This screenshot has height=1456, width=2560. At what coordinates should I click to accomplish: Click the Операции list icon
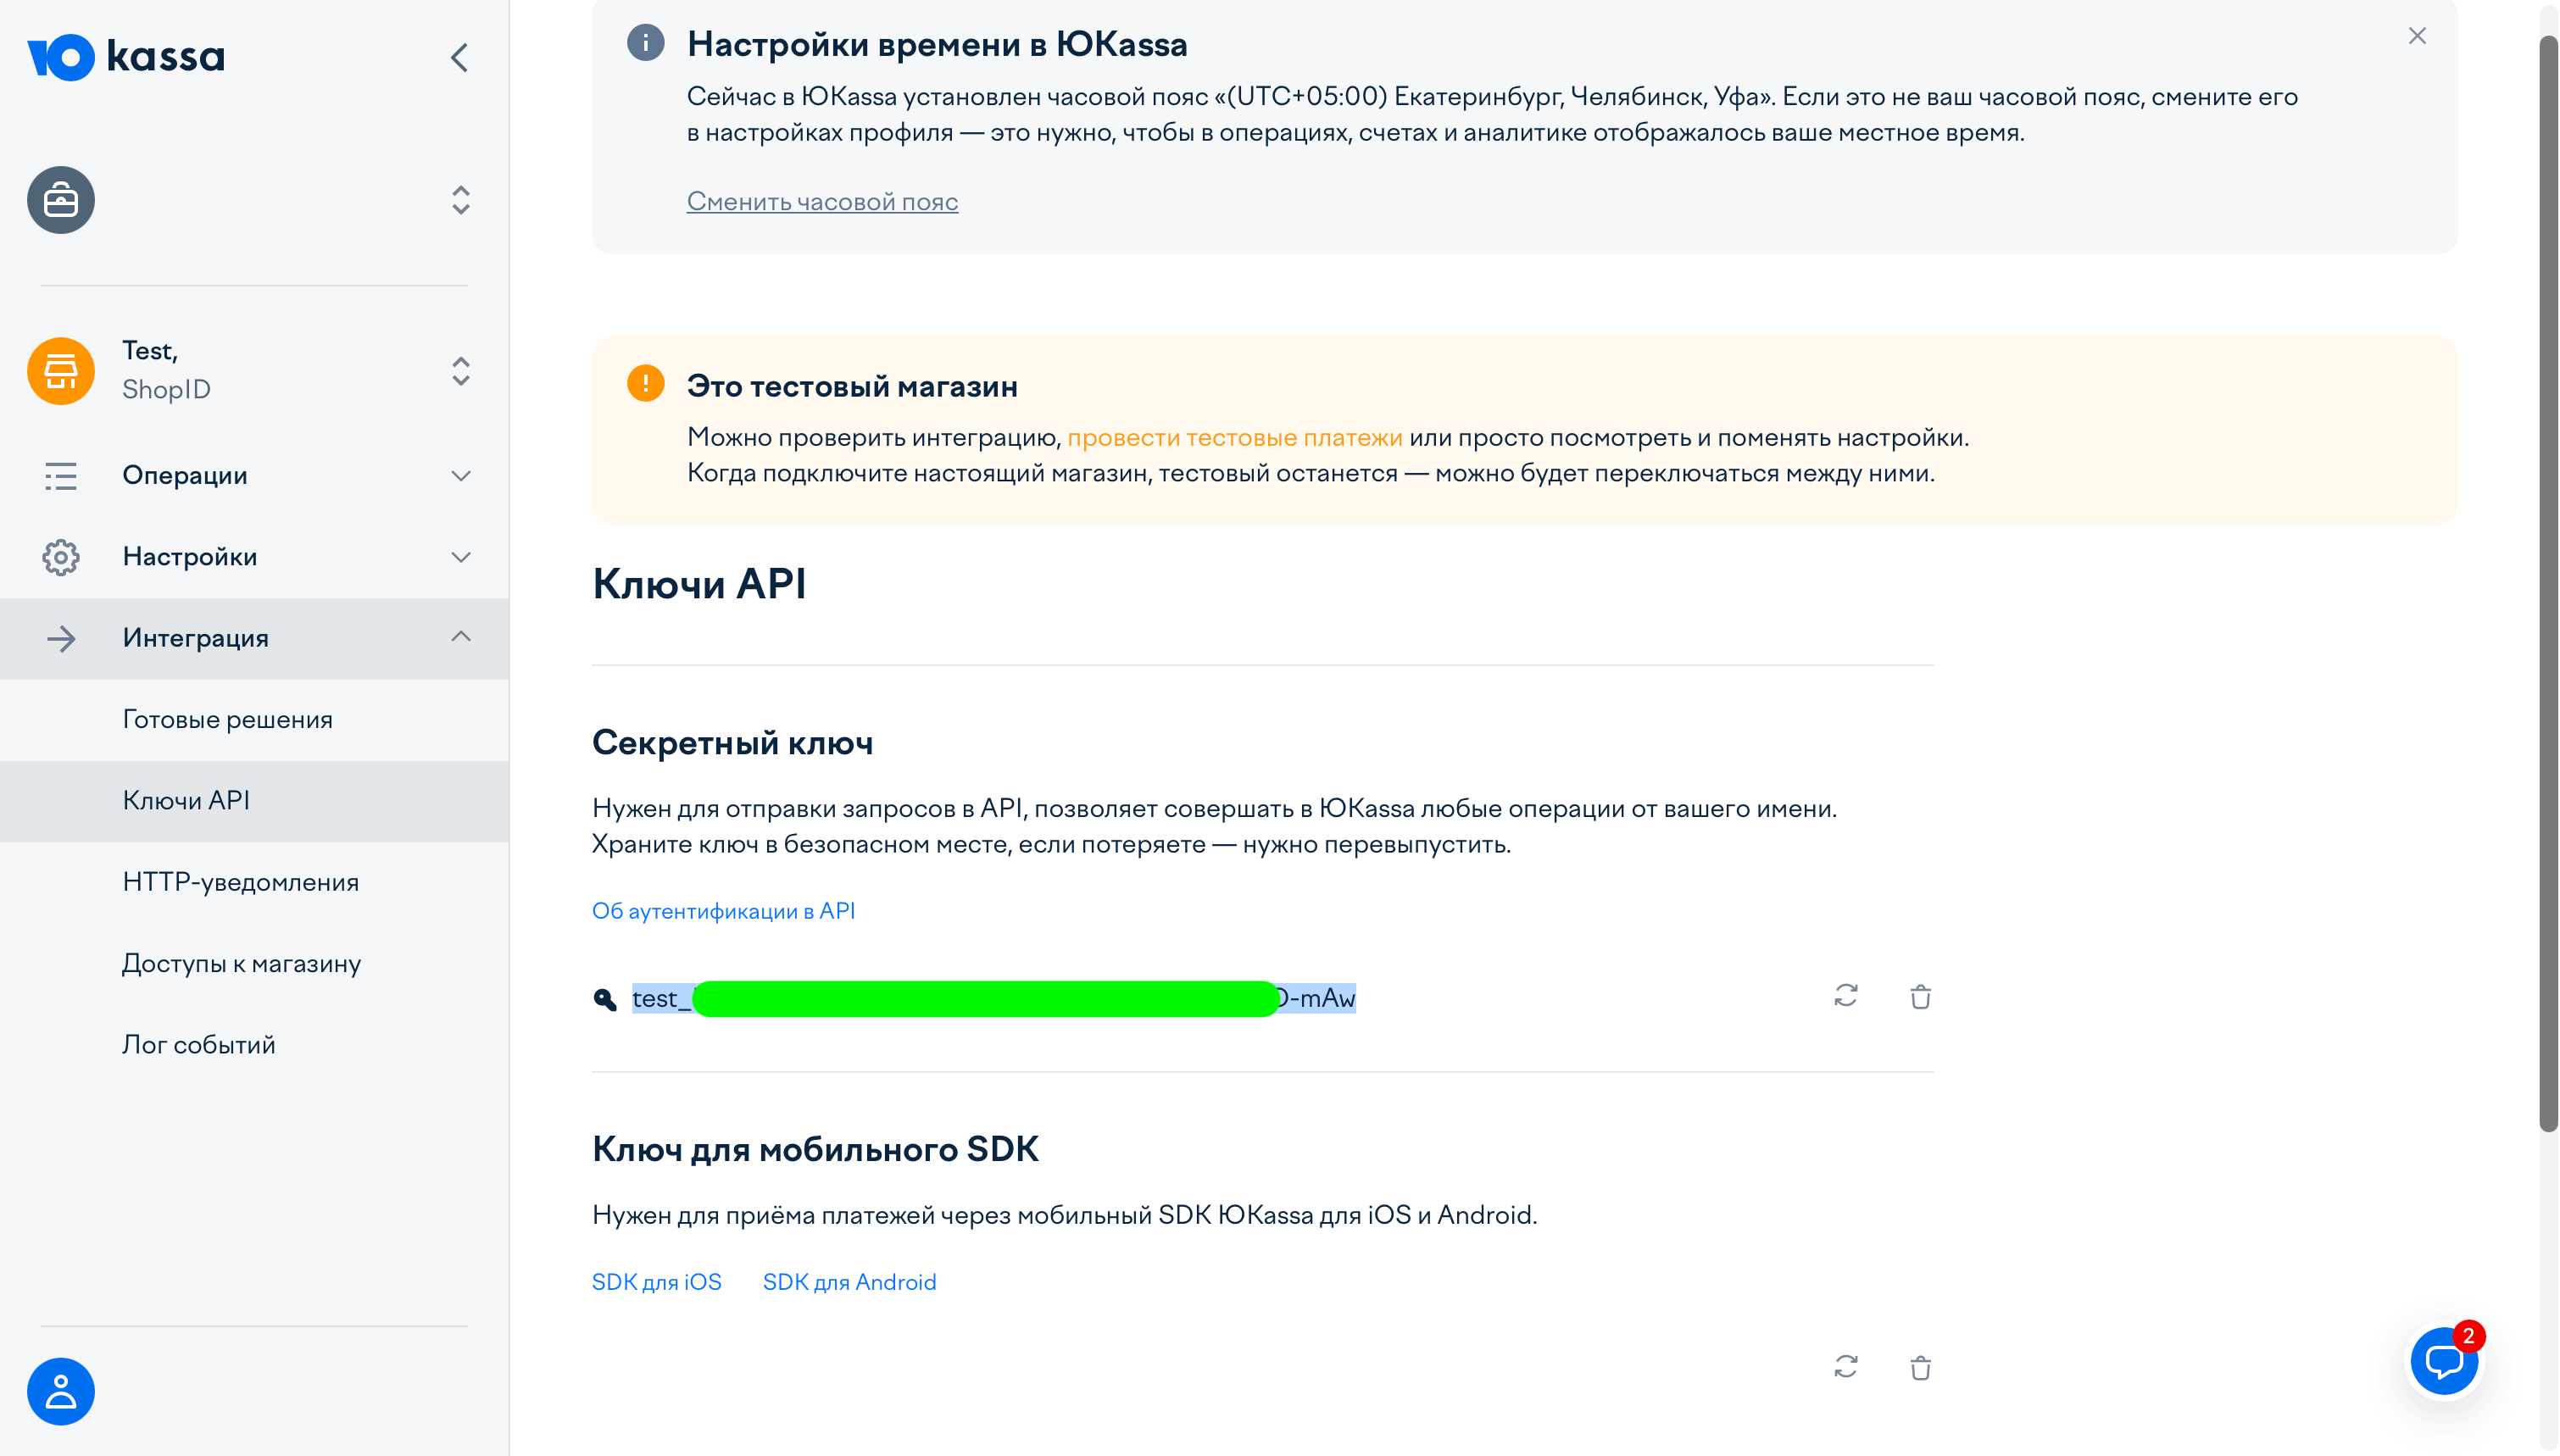click(x=60, y=476)
